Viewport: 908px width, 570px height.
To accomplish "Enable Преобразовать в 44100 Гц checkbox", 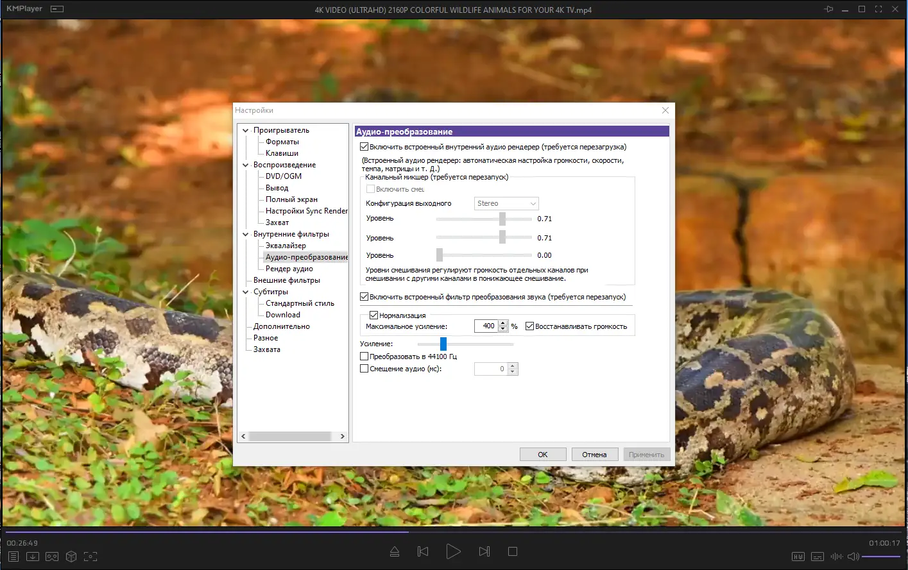I will point(364,356).
